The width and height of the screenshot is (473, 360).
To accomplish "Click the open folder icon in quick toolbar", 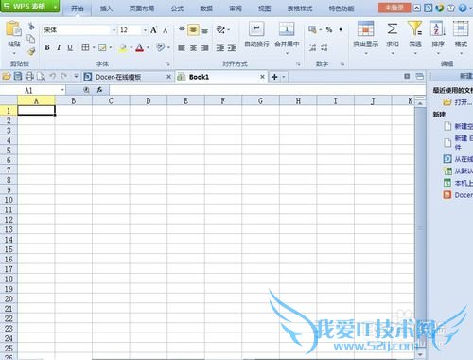I will (x=7, y=76).
